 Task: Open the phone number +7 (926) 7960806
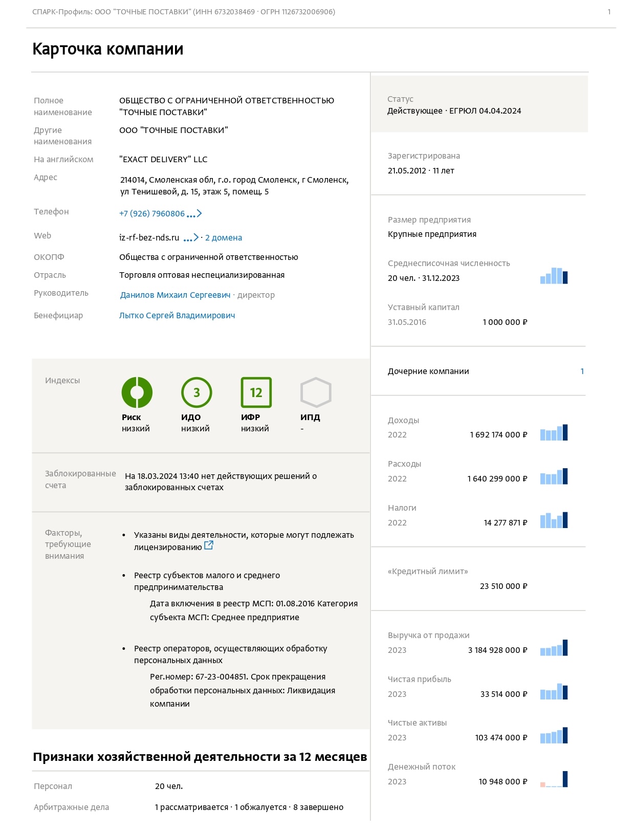(152, 214)
